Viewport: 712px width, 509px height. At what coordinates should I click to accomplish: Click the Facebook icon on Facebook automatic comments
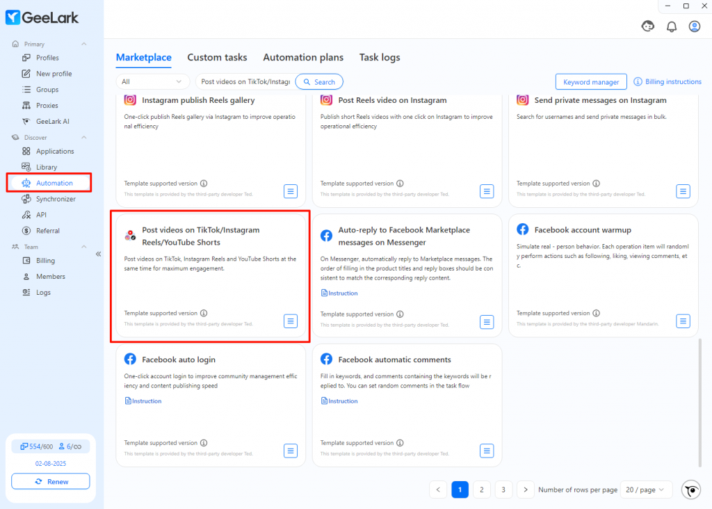coord(327,359)
